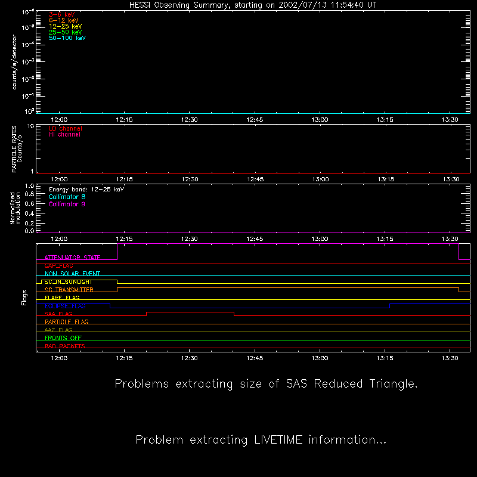Click the NON_SOLAR_EVENT flag label
This screenshot has height=477, width=477.
point(72,274)
